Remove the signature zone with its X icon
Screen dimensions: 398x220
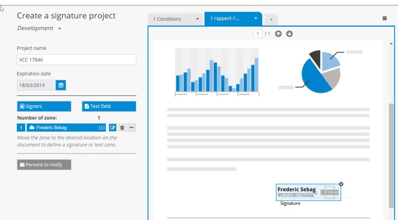point(341,184)
